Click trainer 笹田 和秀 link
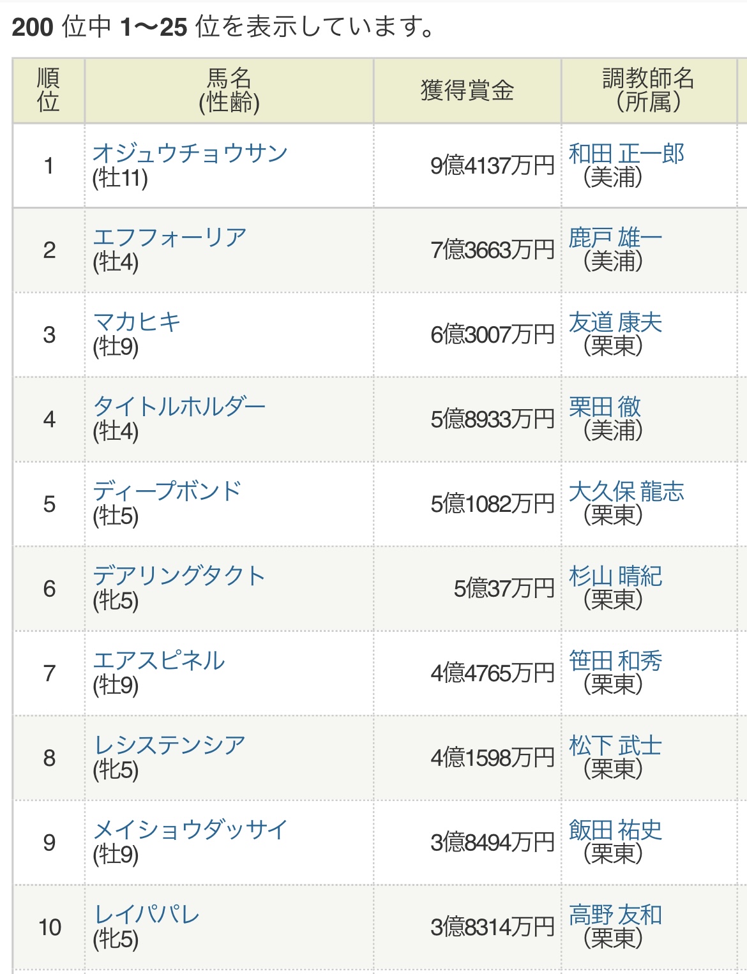This screenshot has height=974, width=747. pos(615,661)
